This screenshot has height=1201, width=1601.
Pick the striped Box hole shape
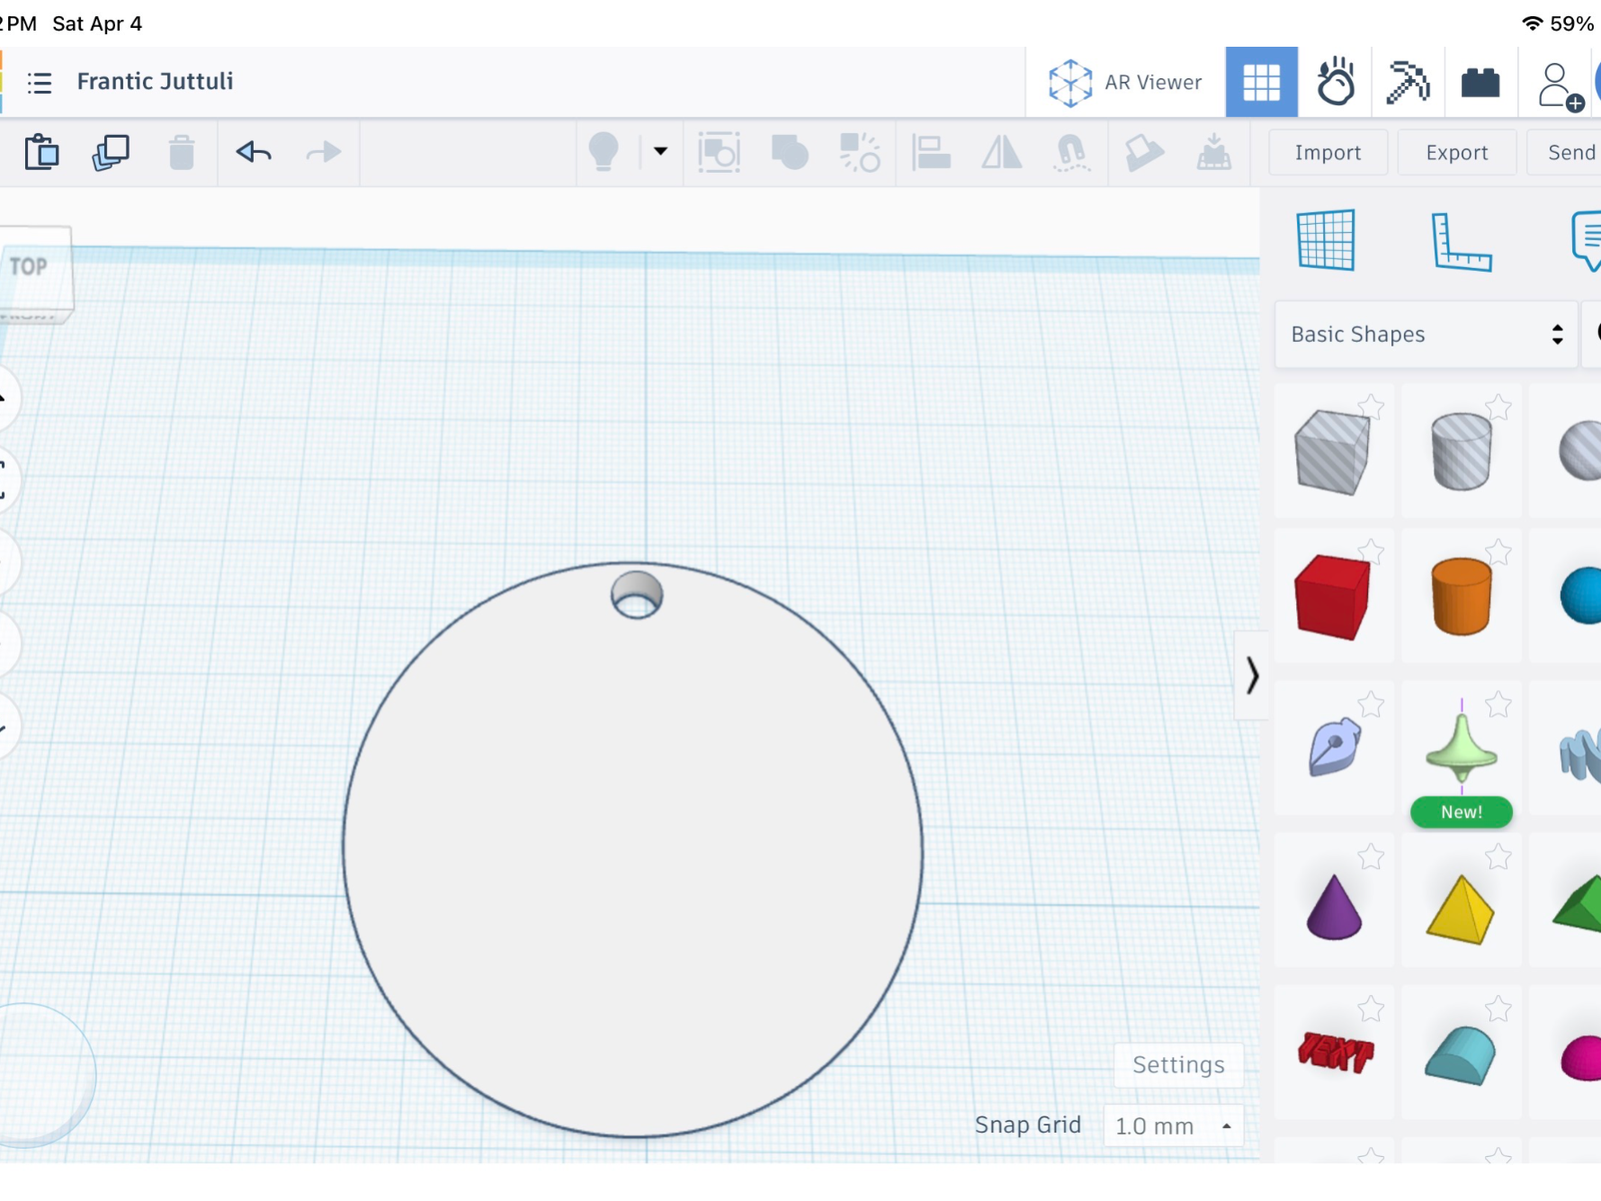pyautogui.click(x=1332, y=452)
